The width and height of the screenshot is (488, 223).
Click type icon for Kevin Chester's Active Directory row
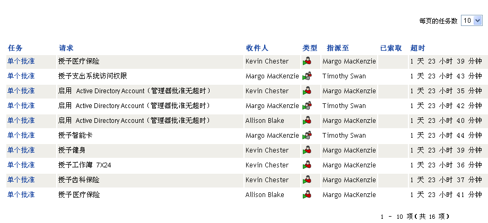pos(307,91)
